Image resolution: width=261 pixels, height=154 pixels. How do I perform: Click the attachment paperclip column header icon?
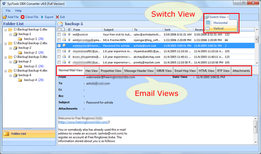coord(69,30)
